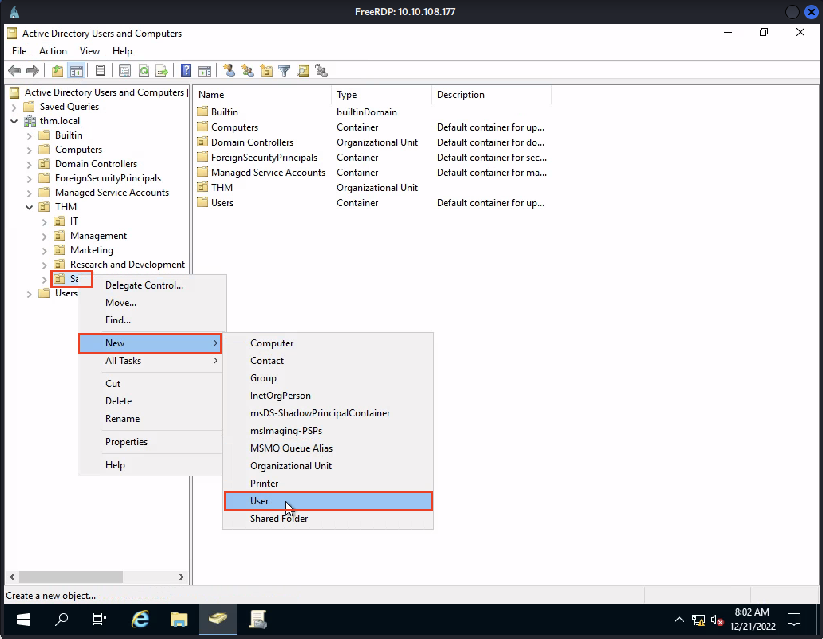Select ForeignSecurityPrincipals row in list
Screen dimensions: 823x639
[x=264, y=158]
